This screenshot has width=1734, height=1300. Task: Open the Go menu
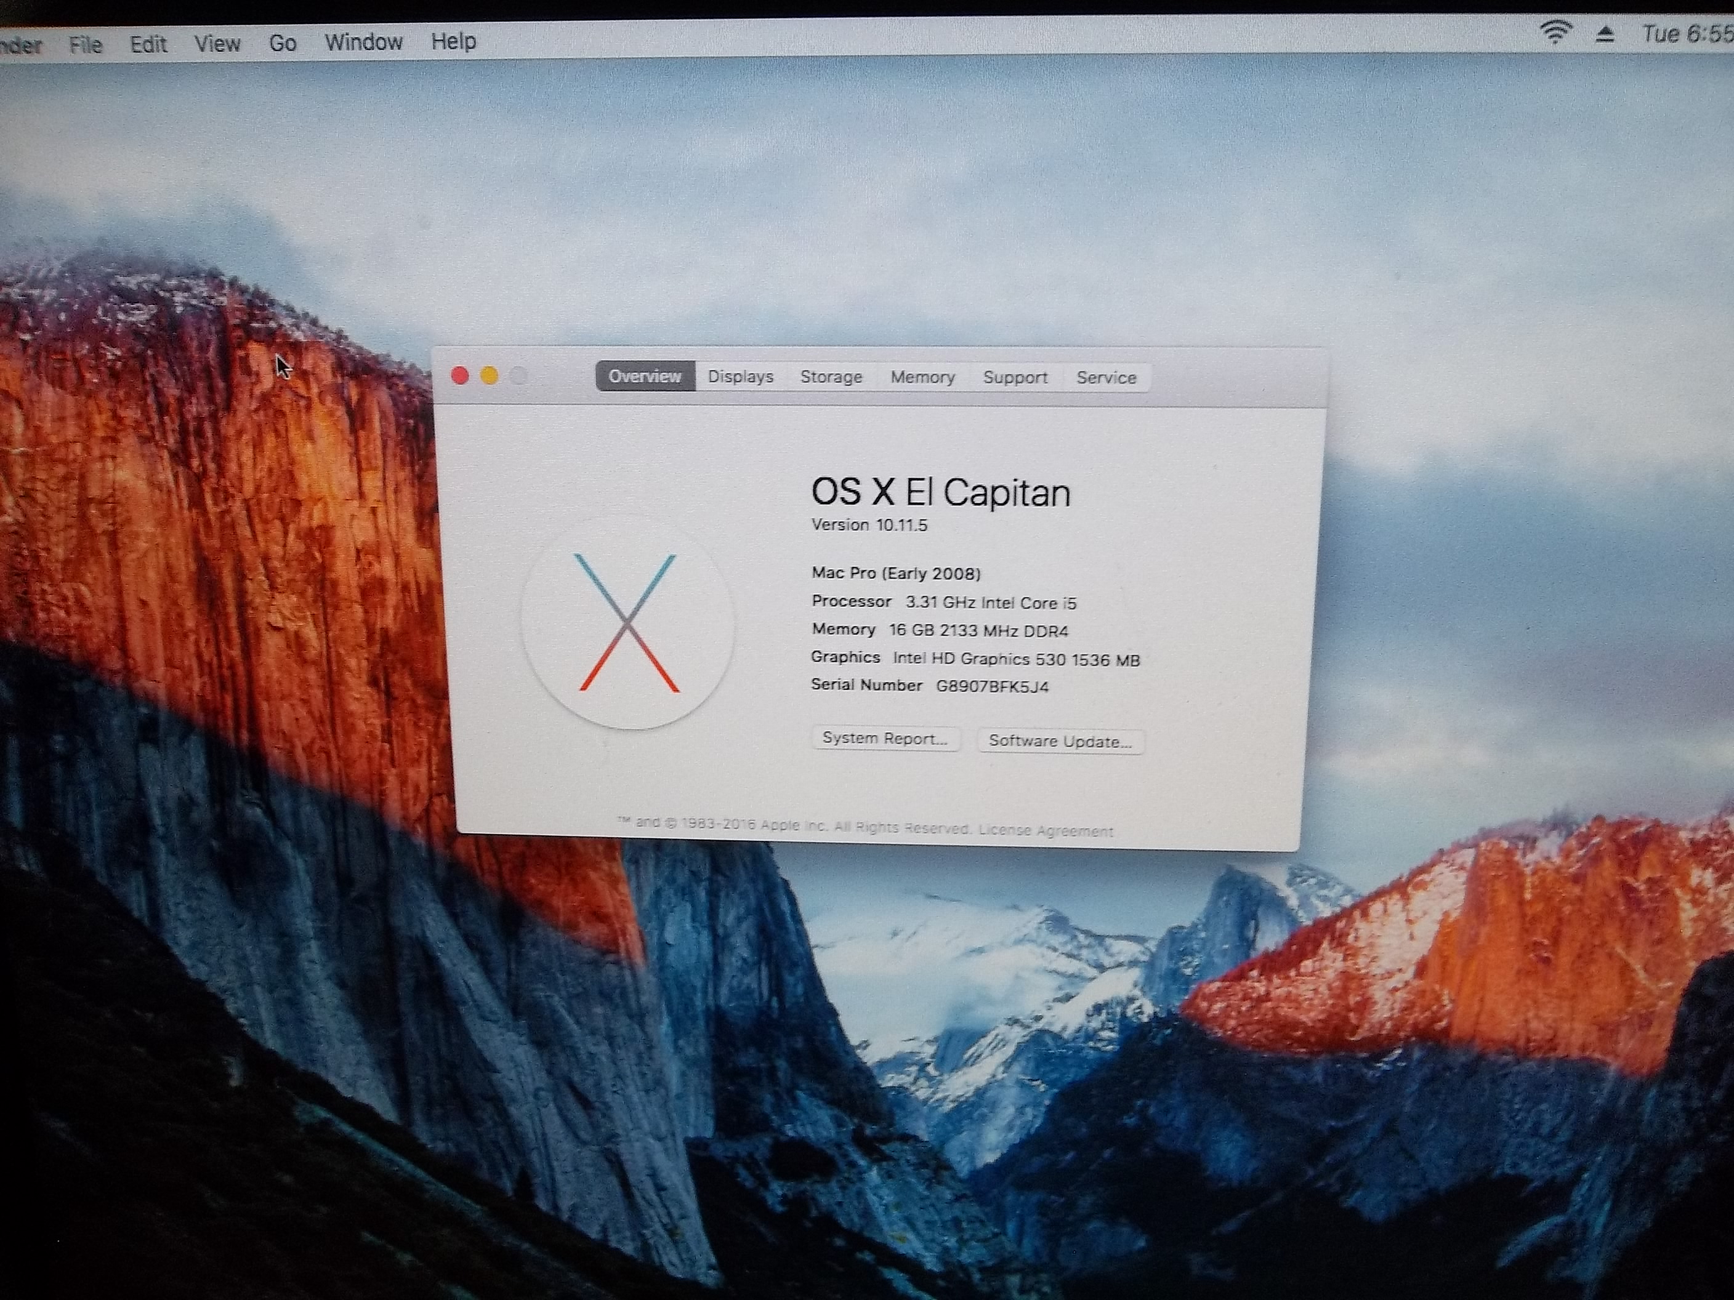(x=282, y=42)
